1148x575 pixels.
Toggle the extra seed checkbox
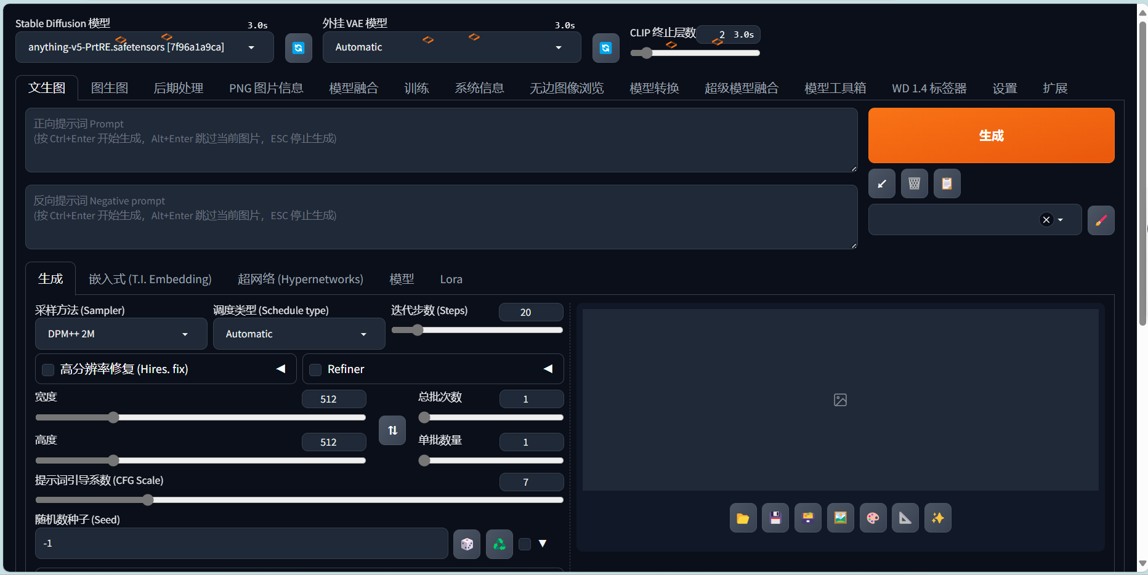[x=525, y=544]
